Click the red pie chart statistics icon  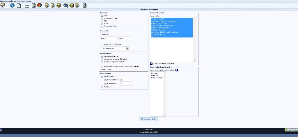pos(39,6)
